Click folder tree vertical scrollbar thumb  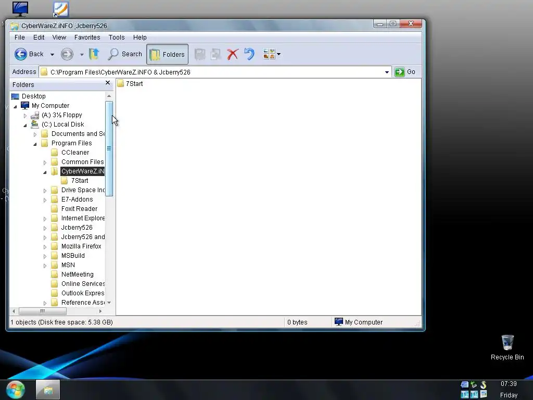click(x=109, y=148)
